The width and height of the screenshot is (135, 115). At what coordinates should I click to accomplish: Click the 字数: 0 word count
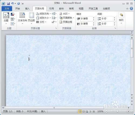[20, 111]
